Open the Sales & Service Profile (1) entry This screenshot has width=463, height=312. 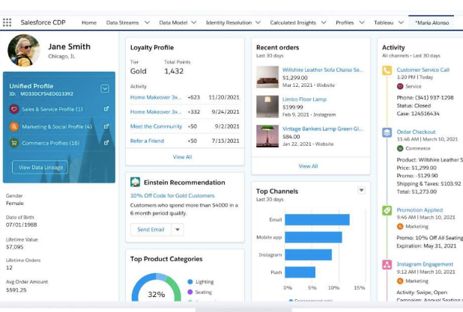tap(52, 109)
